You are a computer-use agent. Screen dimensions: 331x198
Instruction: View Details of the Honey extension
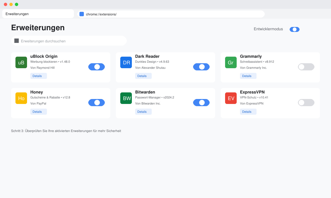[39, 112]
